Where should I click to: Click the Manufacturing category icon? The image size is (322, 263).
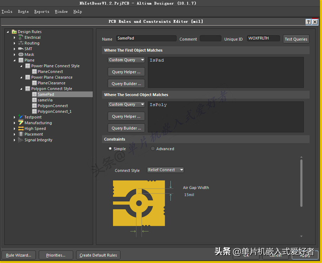[x=21, y=123]
